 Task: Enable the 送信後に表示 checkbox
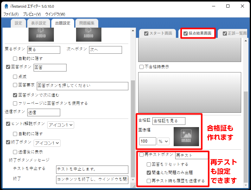click(15, 152)
